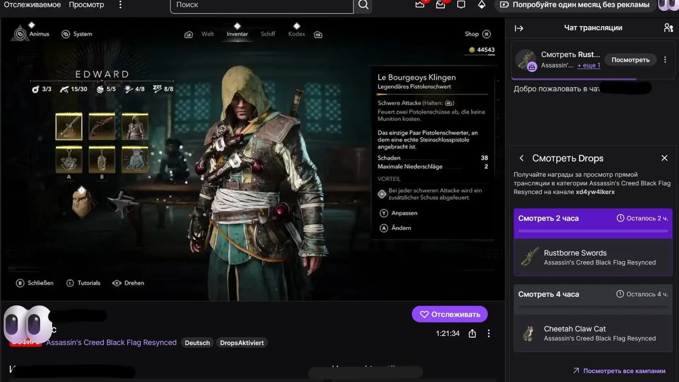
Task: Click the Shop menu icon
Action: (x=487, y=34)
